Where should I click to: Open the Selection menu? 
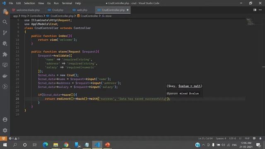tap(29, 3)
